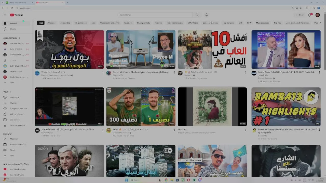Open the Psyco M TV channel link
Image resolution: width=326 pixels, height=183 pixels.
point(118,75)
